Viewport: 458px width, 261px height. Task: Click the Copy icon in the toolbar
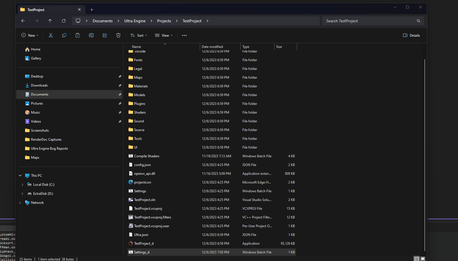pos(64,35)
